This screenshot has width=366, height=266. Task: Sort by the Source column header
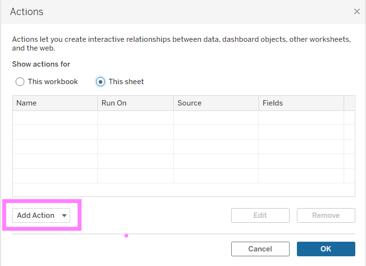click(x=216, y=103)
